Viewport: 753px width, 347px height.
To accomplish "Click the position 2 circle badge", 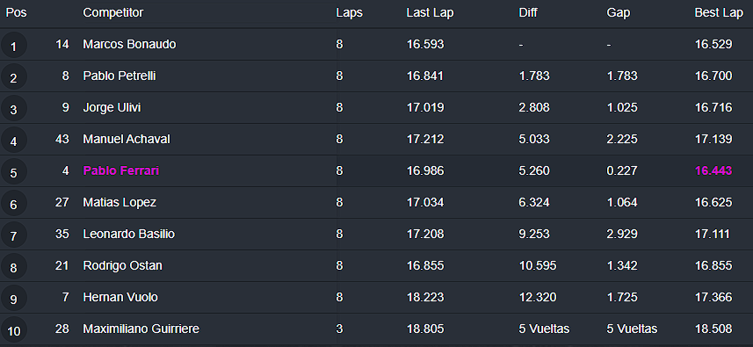I will click(13, 76).
